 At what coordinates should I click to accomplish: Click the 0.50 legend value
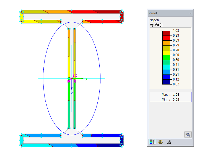click(176, 60)
